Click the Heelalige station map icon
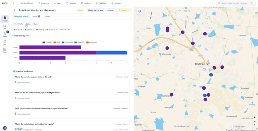 pyautogui.click(x=252, y=102)
